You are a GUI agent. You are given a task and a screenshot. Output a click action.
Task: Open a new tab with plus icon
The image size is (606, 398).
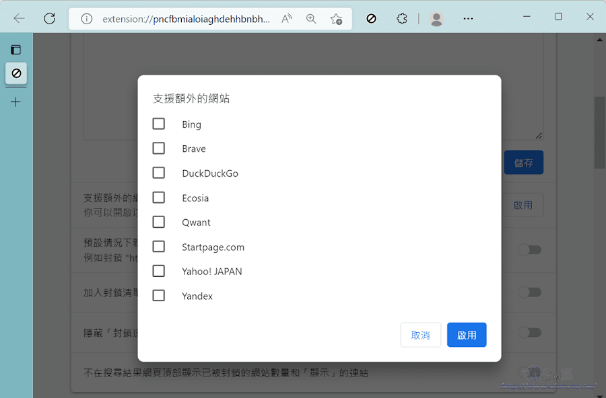[16, 102]
